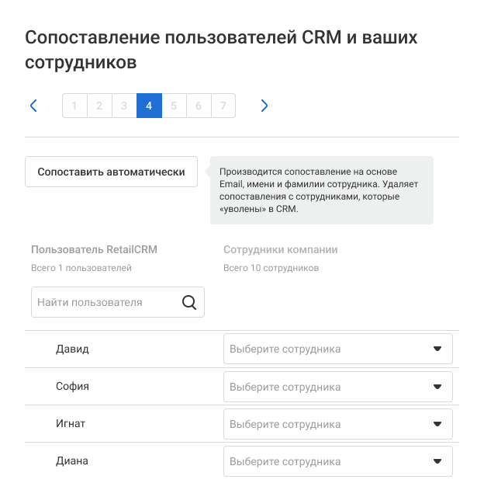Switch to page 3

click(x=124, y=106)
